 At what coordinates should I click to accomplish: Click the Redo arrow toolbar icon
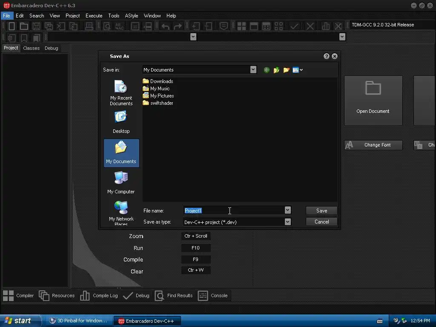click(x=178, y=26)
